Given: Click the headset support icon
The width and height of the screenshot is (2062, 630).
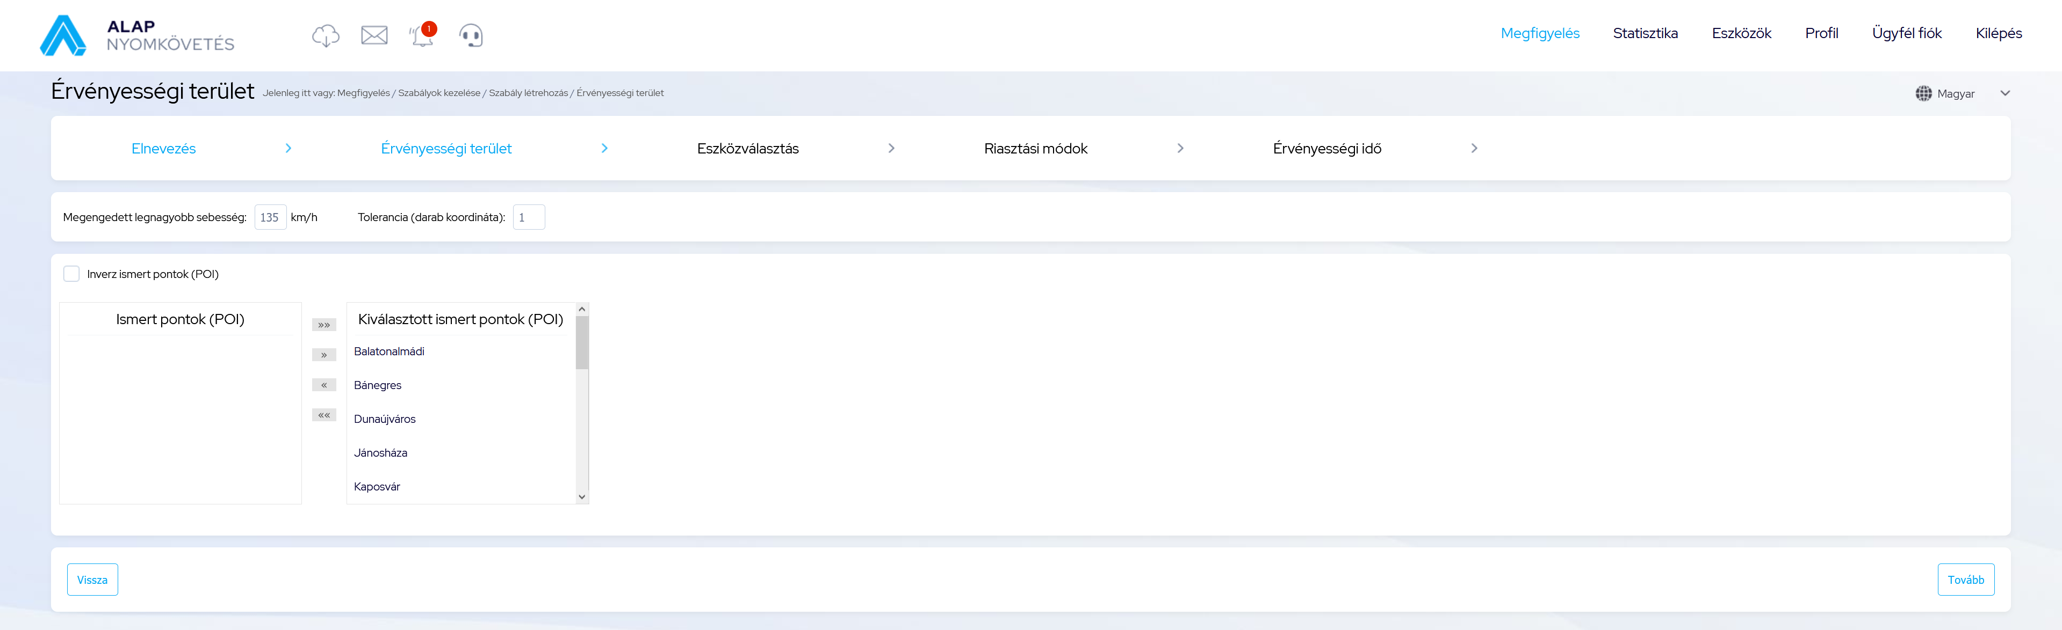Looking at the screenshot, I should [x=471, y=35].
